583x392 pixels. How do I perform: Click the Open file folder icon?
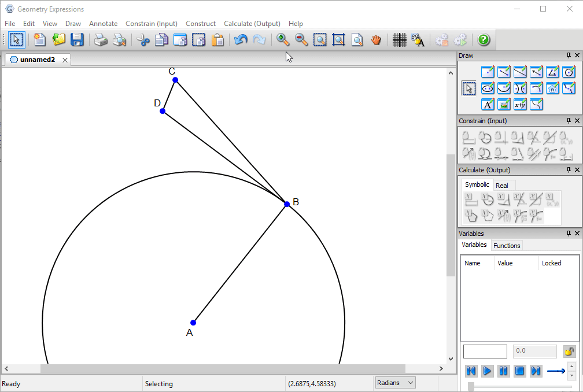(58, 40)
